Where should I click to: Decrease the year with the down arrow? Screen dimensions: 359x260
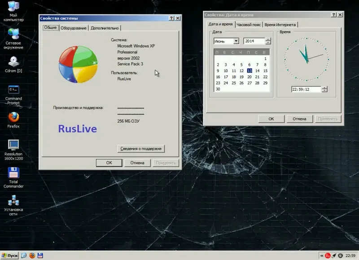pyautogui.click(x=268, y=43)
